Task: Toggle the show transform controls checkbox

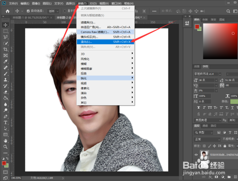Action: pyautogui.click(x=65, y=11)
